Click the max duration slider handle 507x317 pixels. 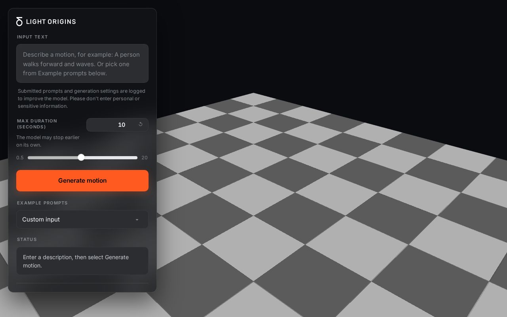[81, 157]
